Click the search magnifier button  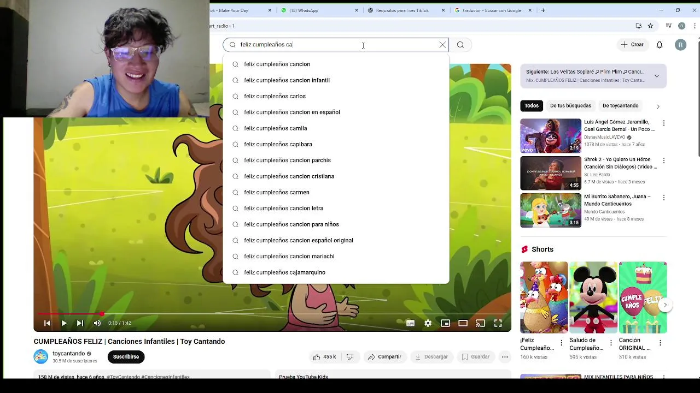[460, 45]
